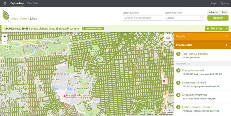Click the '12,668,079 kwh/year saved' value
The width and height of the screenshot is (231, 116).
click(196, 74)
